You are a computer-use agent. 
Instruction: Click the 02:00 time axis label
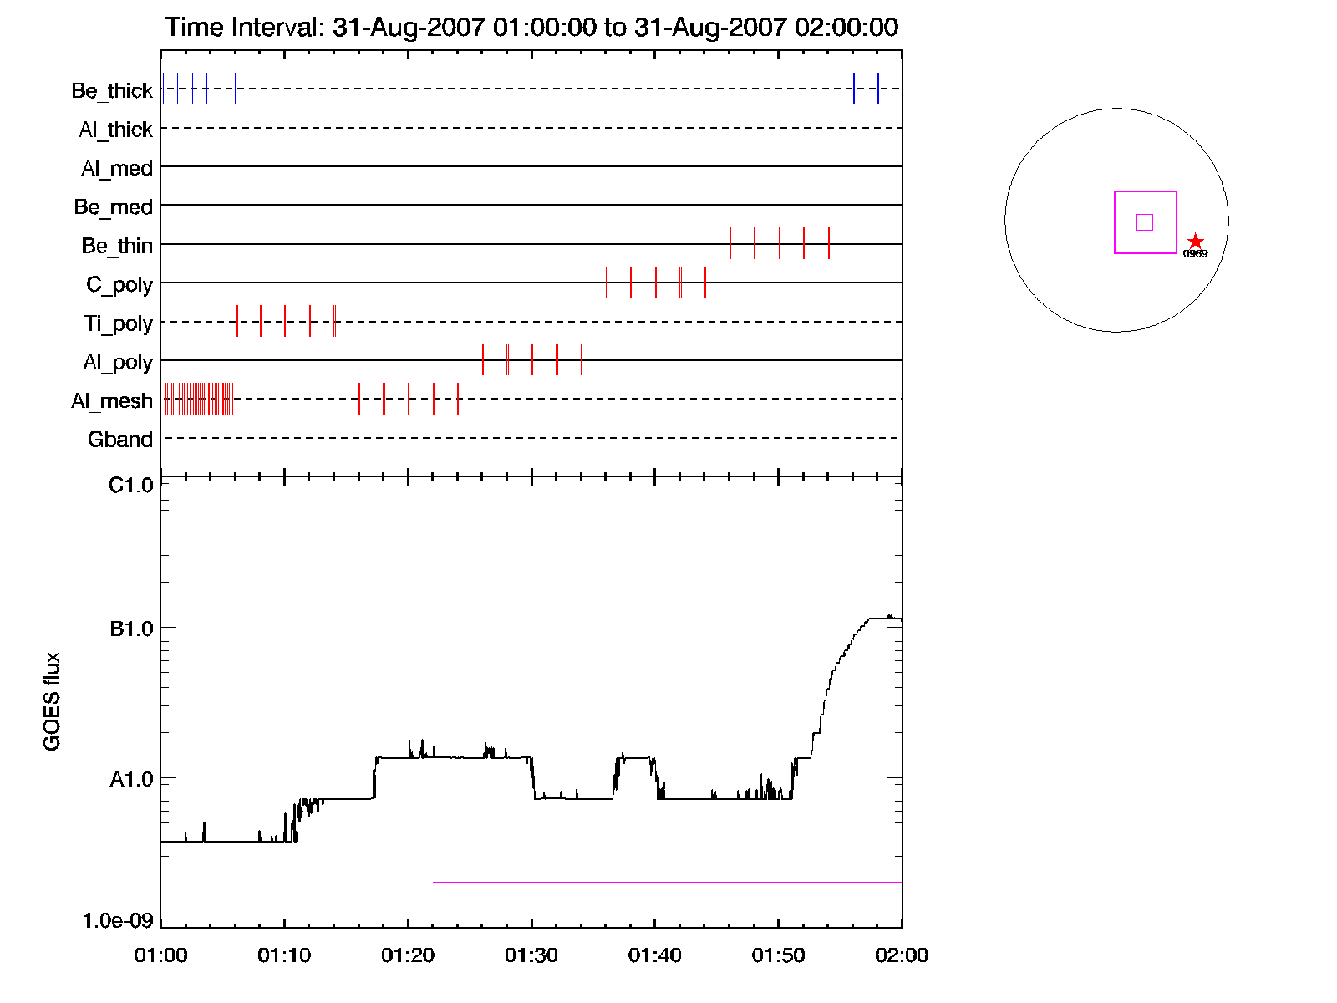coord(902,955)
